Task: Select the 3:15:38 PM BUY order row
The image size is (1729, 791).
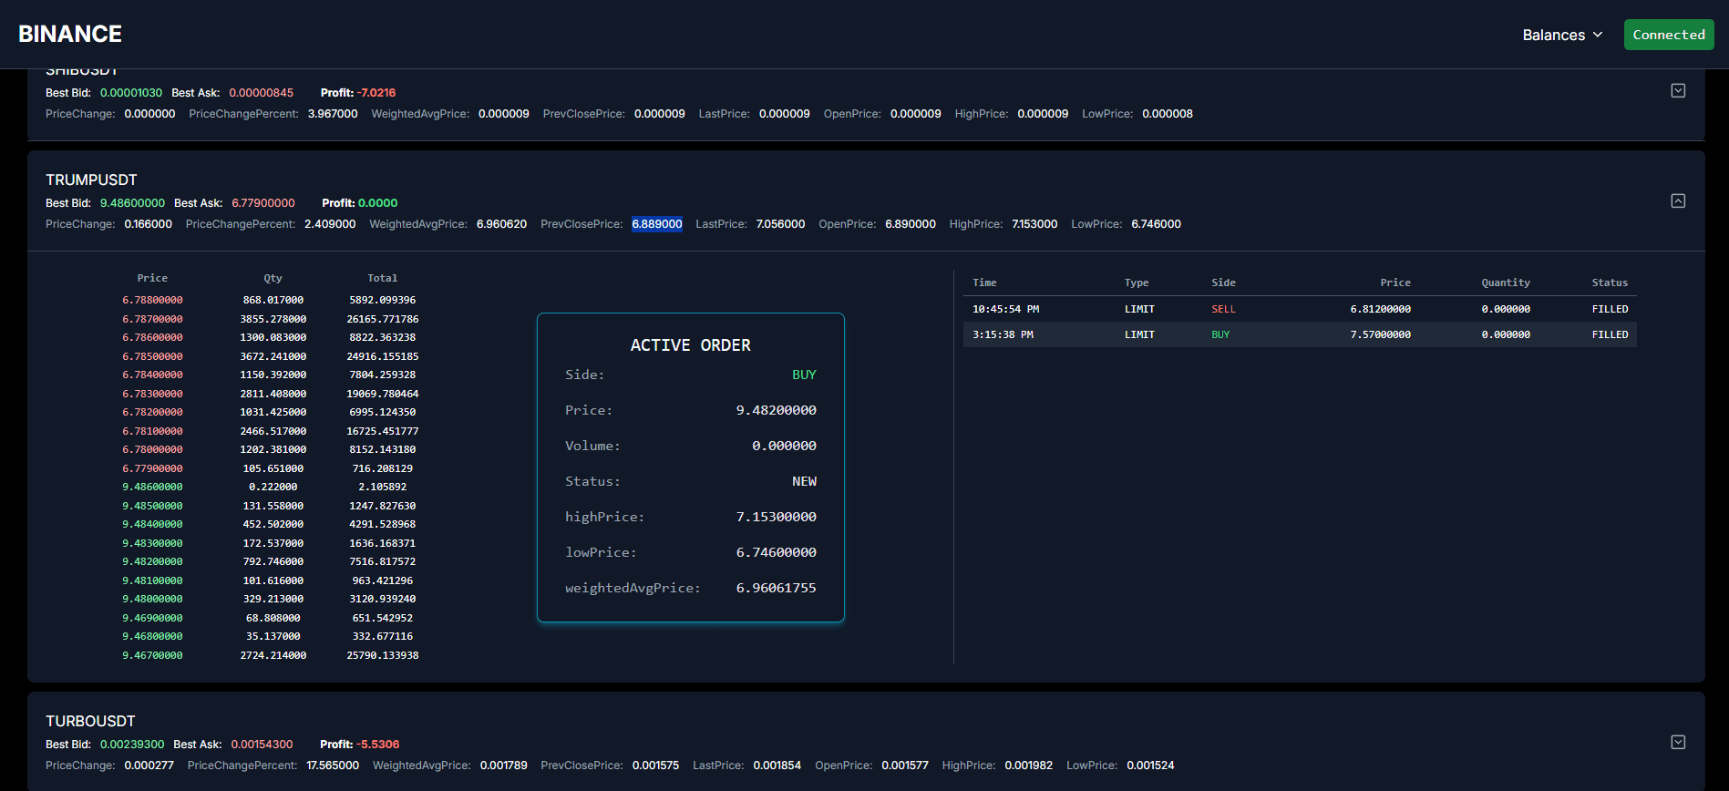Action: click(1299, 334)
